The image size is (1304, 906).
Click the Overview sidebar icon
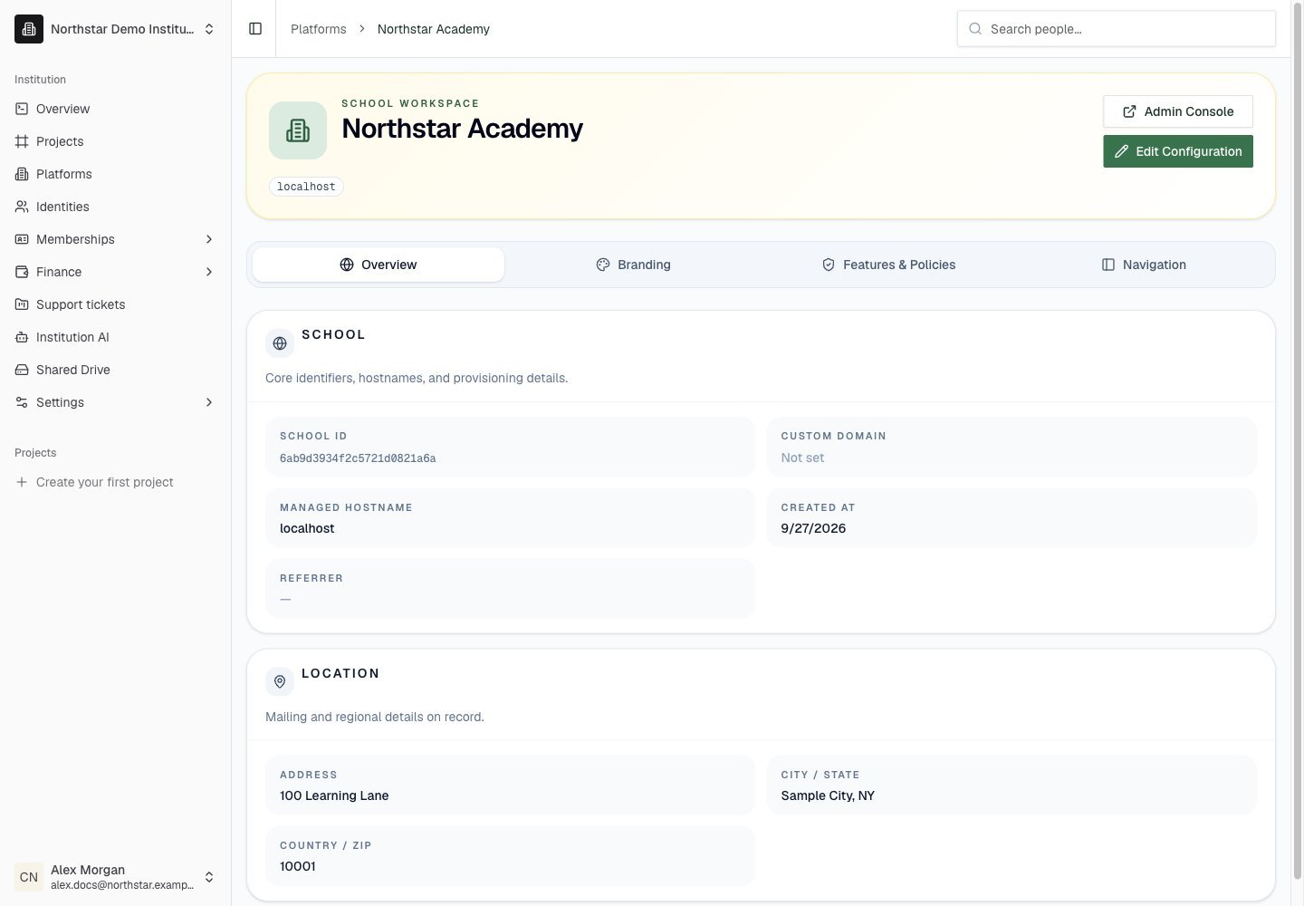click(x=22, y=109)
